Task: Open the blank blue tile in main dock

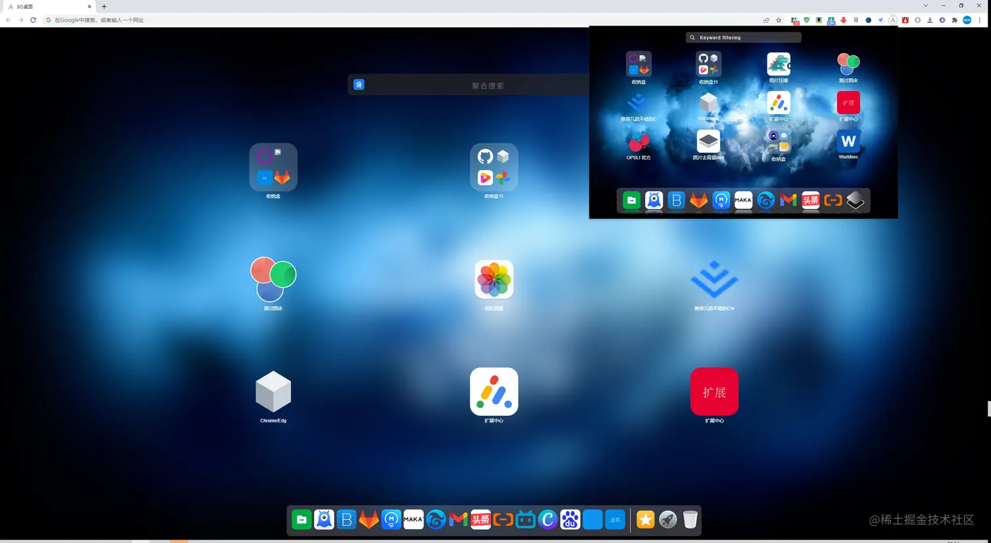Action: (x=593, y=519)
